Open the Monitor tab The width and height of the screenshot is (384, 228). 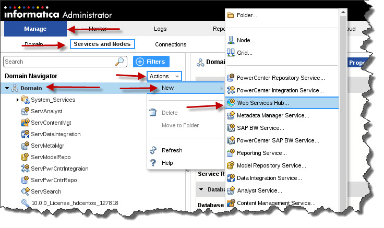pos(98,29)
